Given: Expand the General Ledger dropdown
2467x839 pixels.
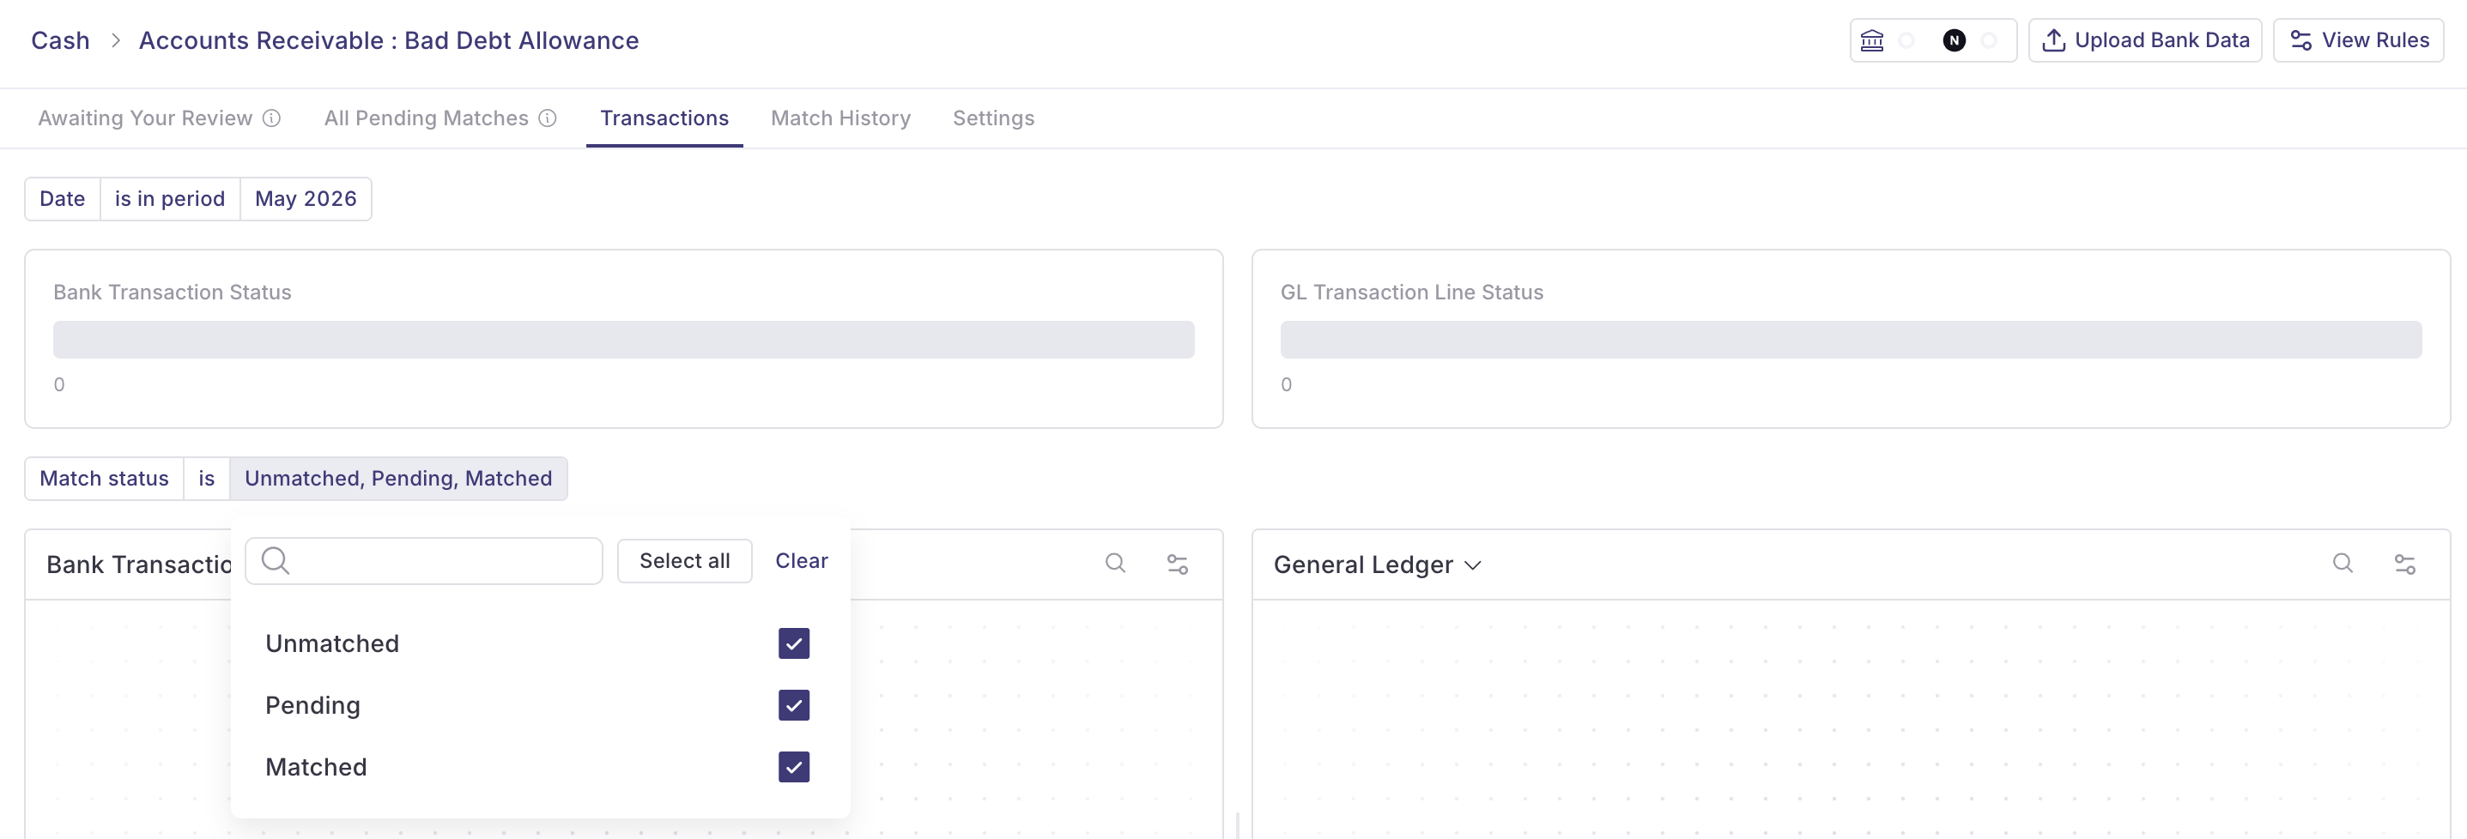Looking at the screenshot, I should point(1377,564).
